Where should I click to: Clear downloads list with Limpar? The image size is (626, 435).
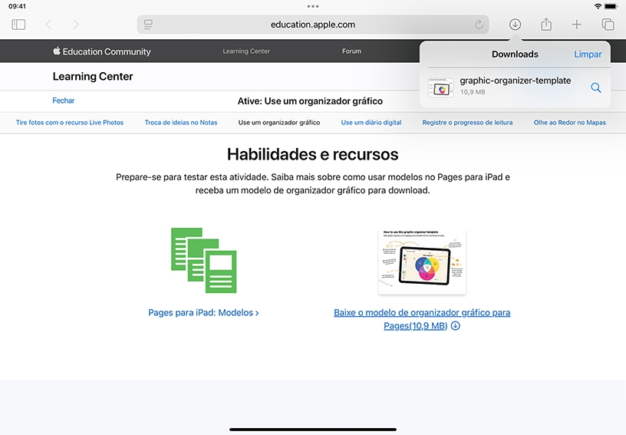pyautogui.click(x=588, y=54)
